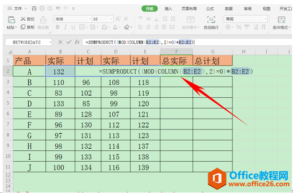Click the Save icon in quick access bar
The image size is (293, 193).
click(34, 8)
